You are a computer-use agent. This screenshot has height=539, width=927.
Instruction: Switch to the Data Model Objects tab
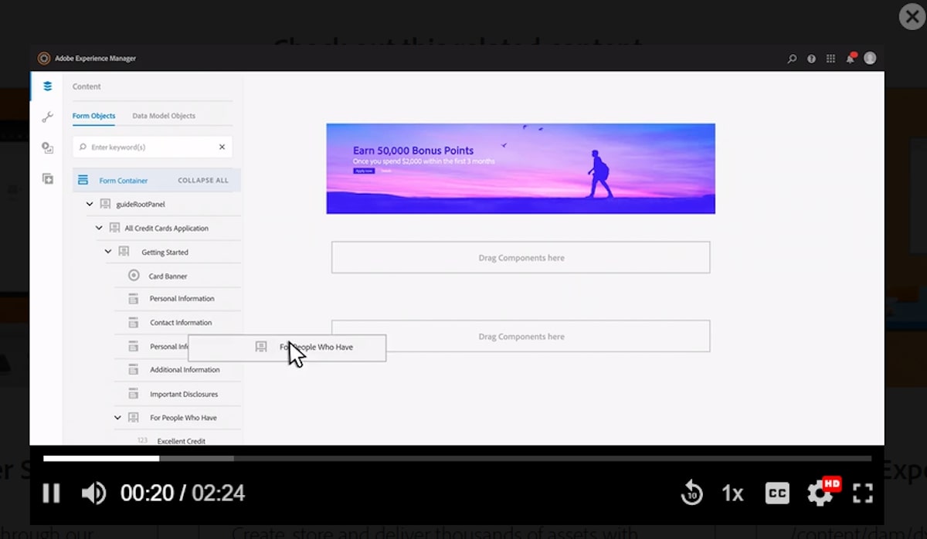tap(164, 116)
